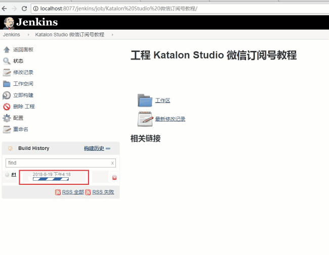
Task: Click the 相关链接 heading
Action: (x=145, y=138)
